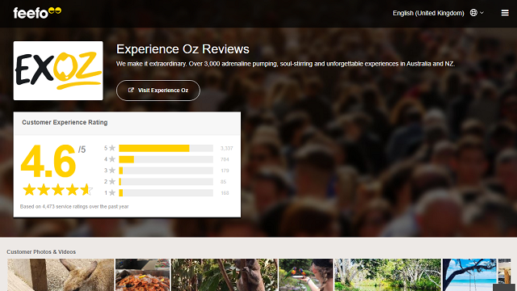Screen dimensions: 517x291
Task: Filter by 4 star ratings bar
Action: (x=166, y=159)
